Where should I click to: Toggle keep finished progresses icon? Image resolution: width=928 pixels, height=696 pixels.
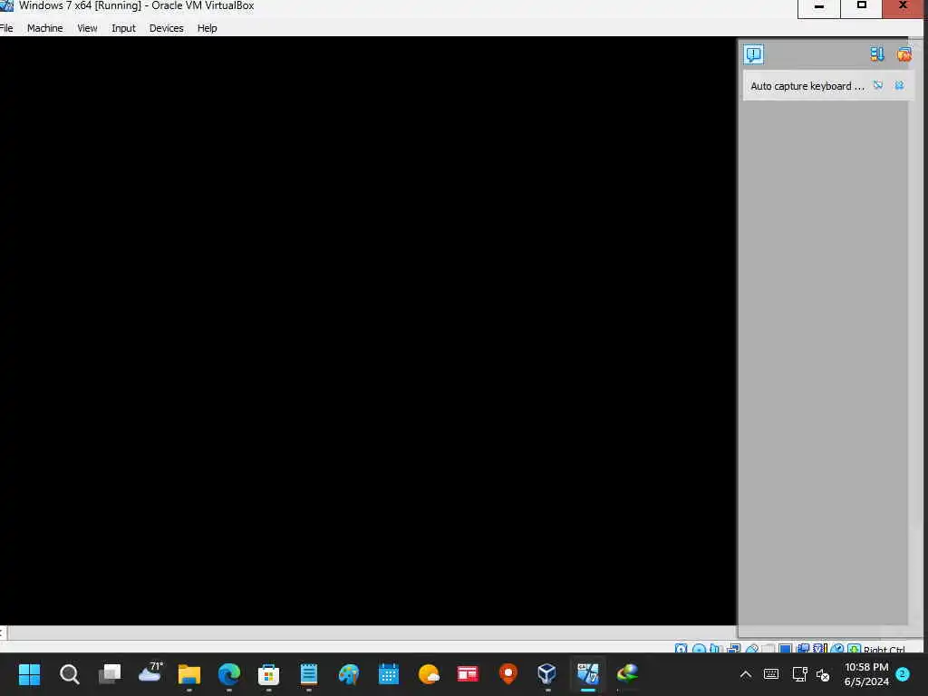[x=877, y=54]
